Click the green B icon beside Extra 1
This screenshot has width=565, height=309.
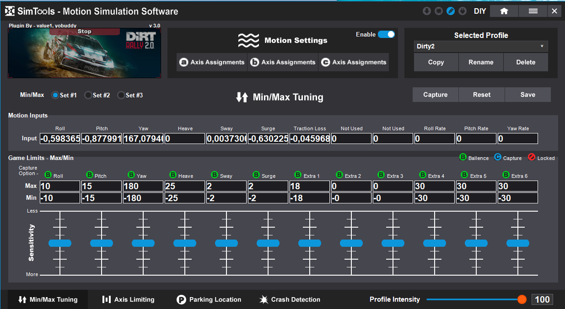coord(298,175)
